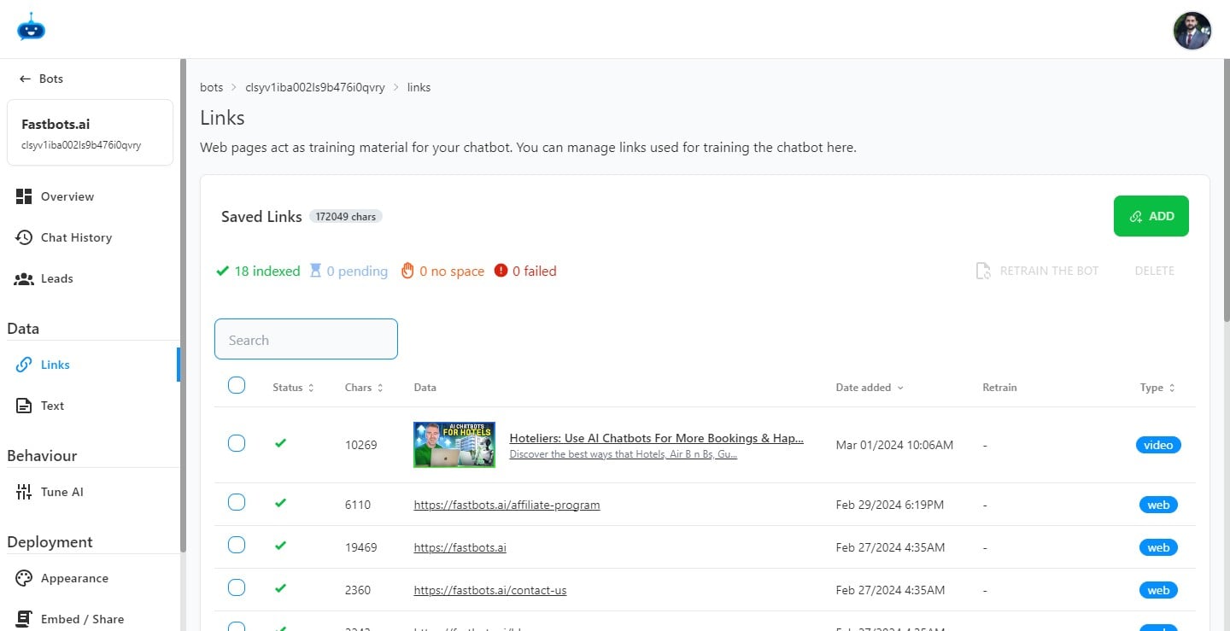Viewport: 1230px width, 631px height.
Task: Check the box for the Hoteliers video row
Action: point(237,443)
